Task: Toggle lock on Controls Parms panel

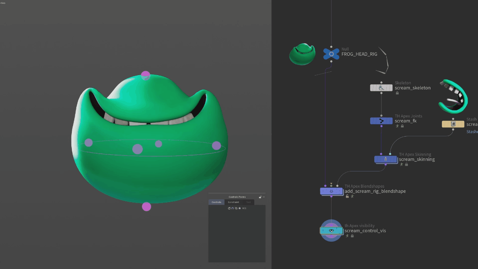Action: (260, 197)
